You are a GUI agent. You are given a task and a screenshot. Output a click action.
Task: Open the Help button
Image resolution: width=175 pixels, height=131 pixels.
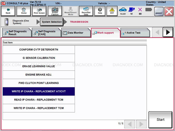pyautogui.click(x=100, y=11)
